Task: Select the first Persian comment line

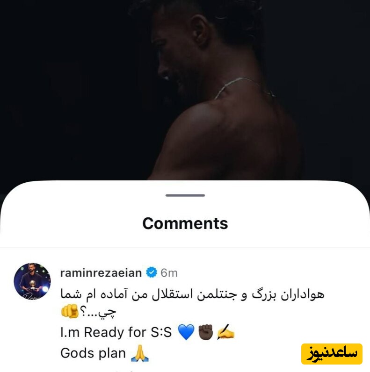Action: click(192, 294)
